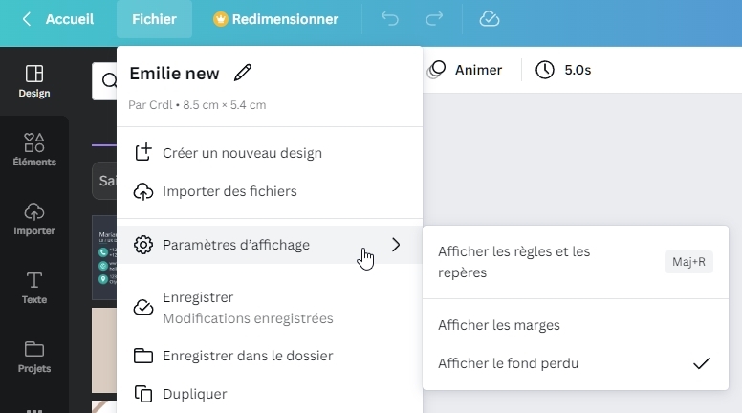
Task: Open the Importer sidebar panel
Action: [x=34, y=219]
